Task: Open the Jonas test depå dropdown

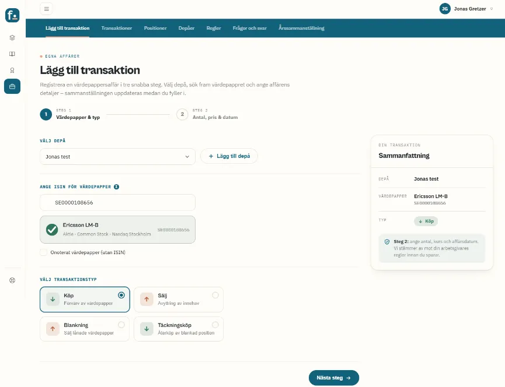Action: click(117, 157)
